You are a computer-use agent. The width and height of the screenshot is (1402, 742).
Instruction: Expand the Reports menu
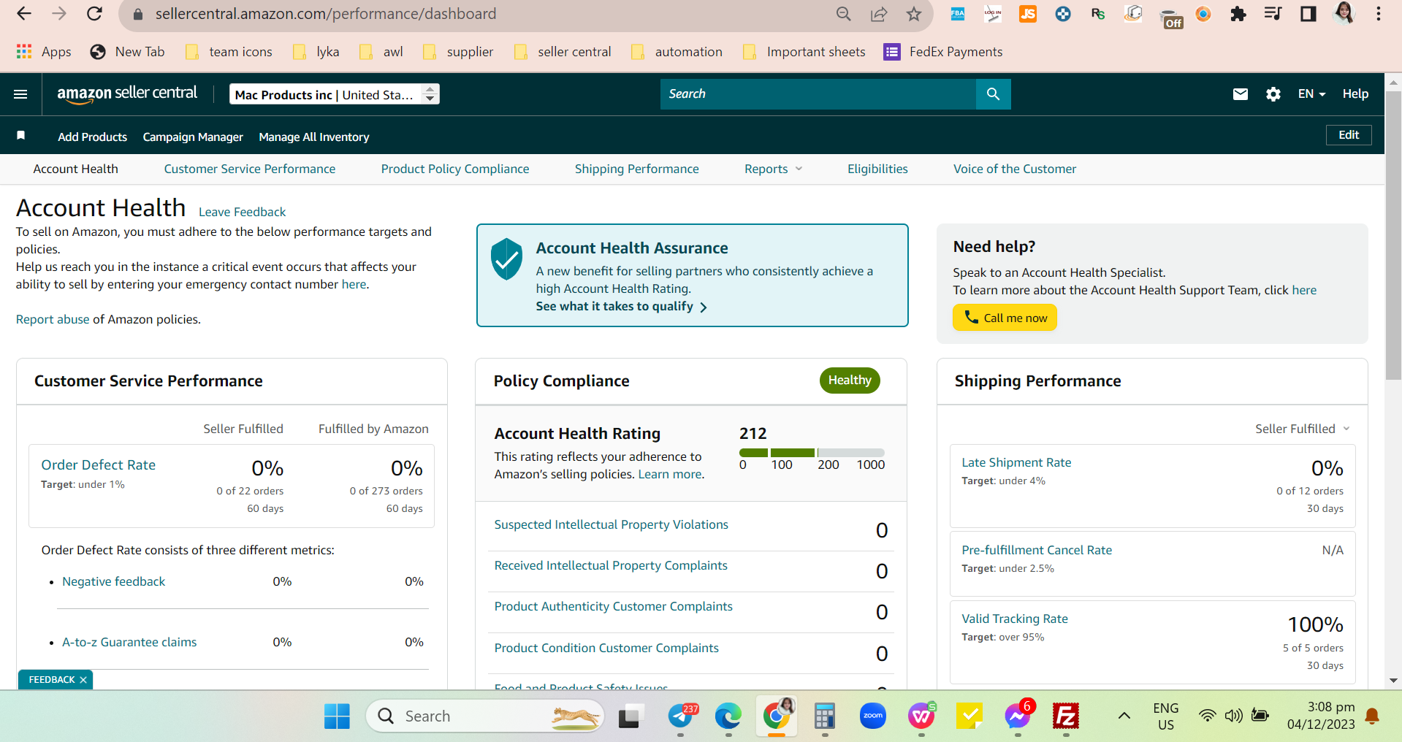[773, 169]
